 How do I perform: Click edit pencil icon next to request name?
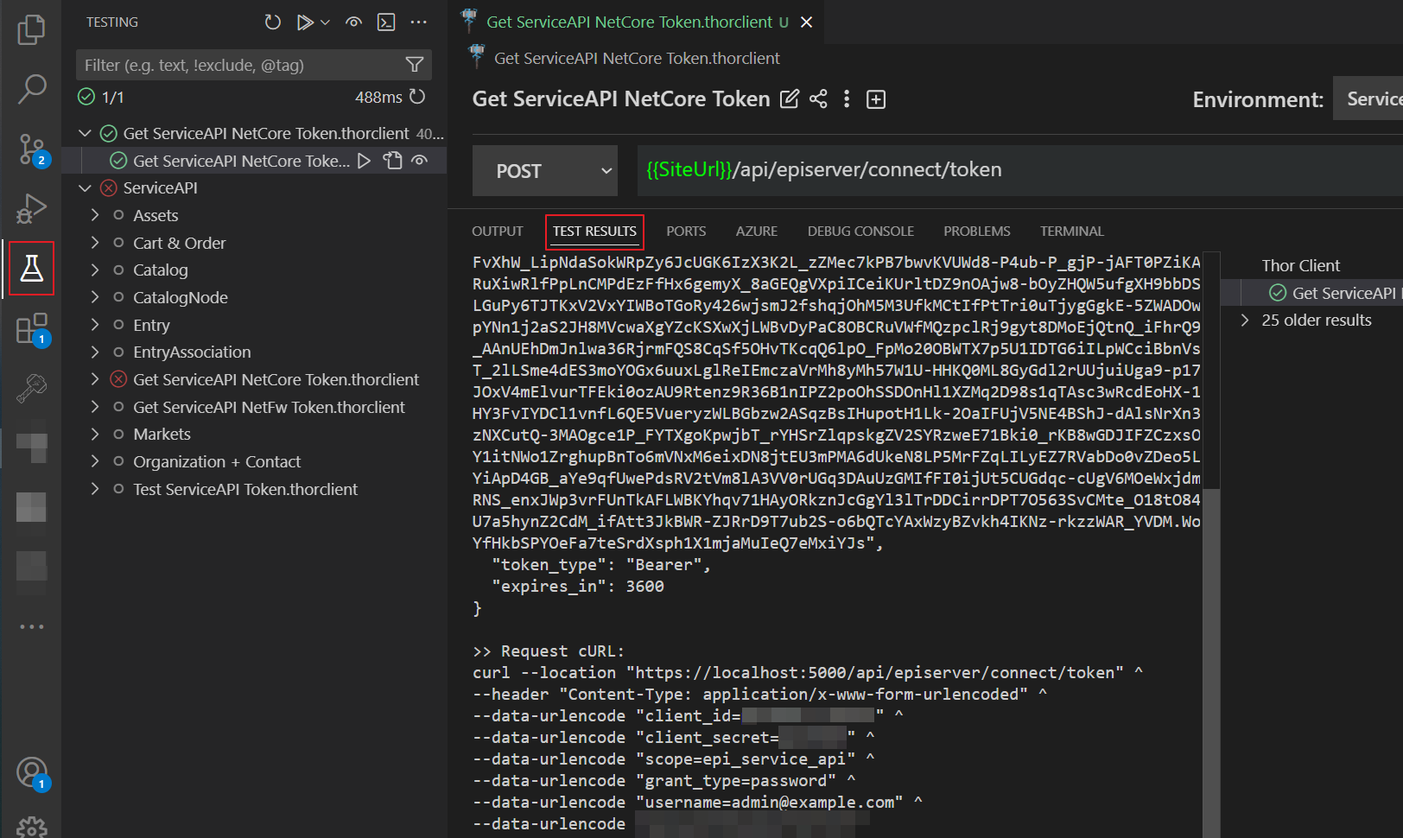pyautogui.click(x=790, y=99)
